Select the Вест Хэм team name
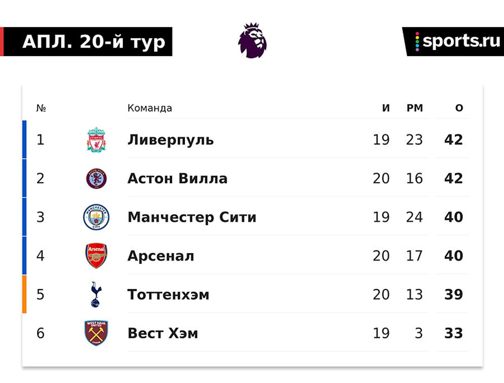 (163, 333)
